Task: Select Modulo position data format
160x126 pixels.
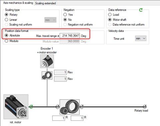Action: tap(6, 41)
